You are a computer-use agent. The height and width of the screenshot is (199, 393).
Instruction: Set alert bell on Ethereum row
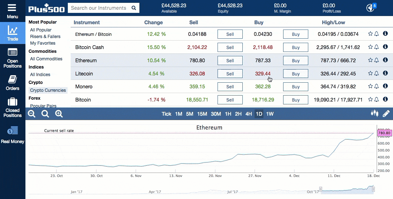click(x=377, y=60)
